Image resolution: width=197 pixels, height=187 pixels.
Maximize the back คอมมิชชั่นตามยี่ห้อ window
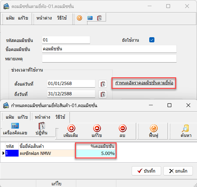[x=168, y=6]
